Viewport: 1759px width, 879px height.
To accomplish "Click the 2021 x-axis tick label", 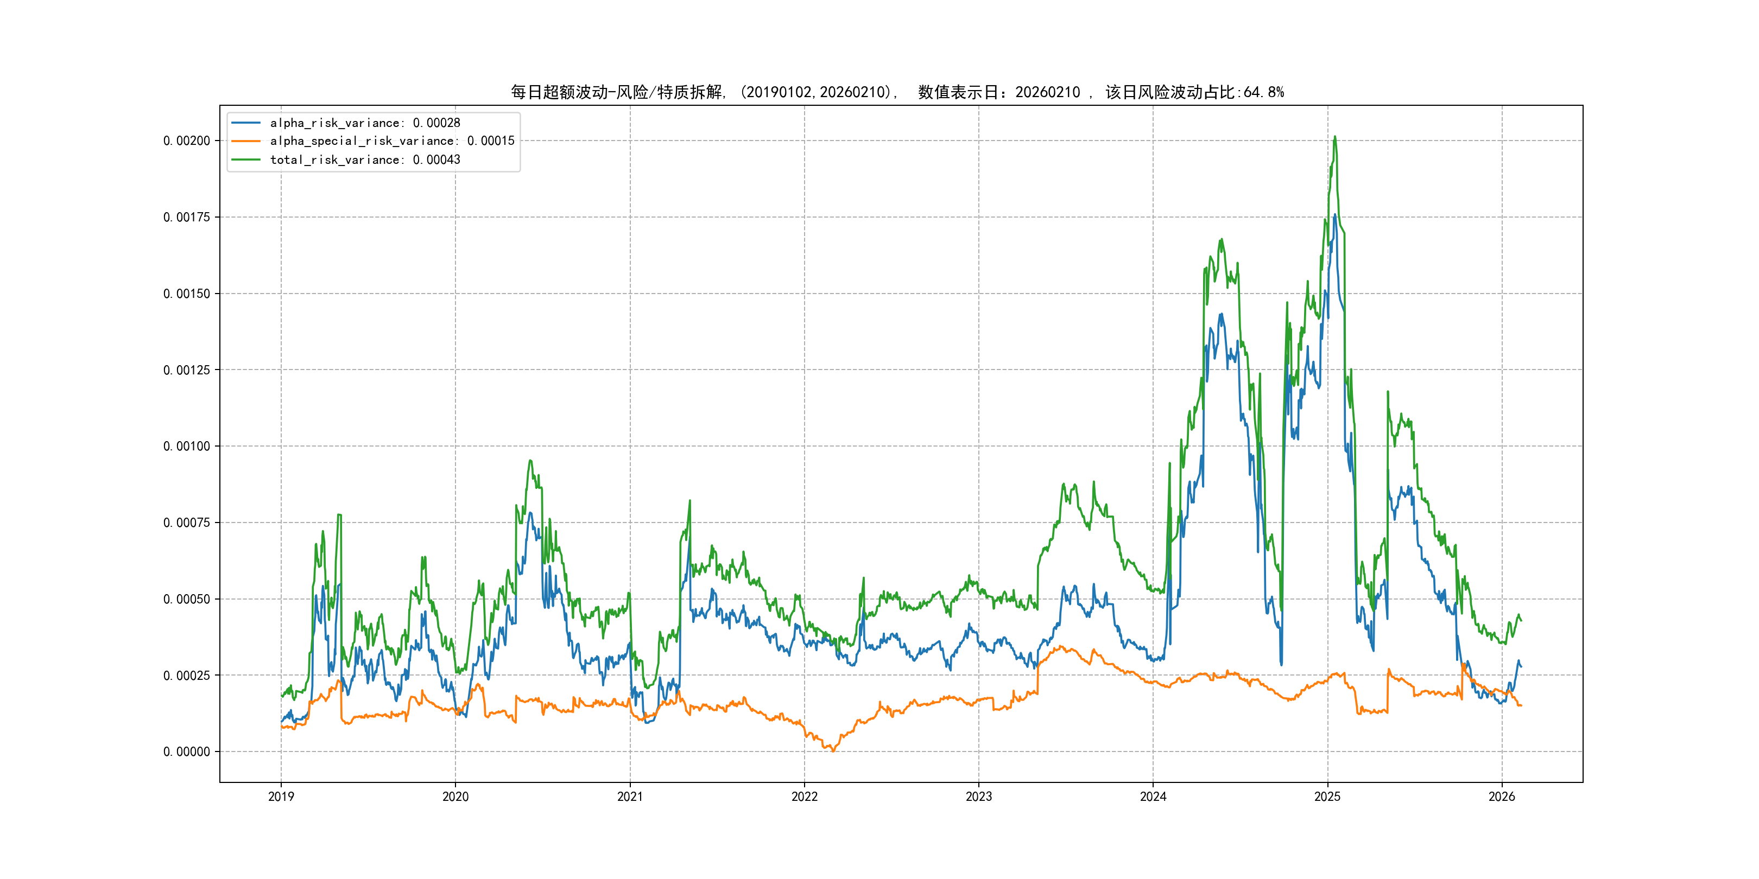I will pos(630,797).
